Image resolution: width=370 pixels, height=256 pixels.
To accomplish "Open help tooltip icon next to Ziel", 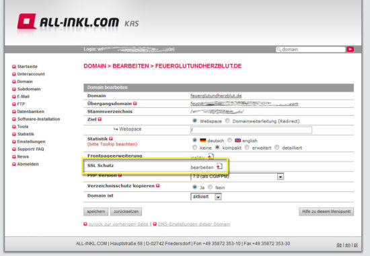I will [100, 119].
